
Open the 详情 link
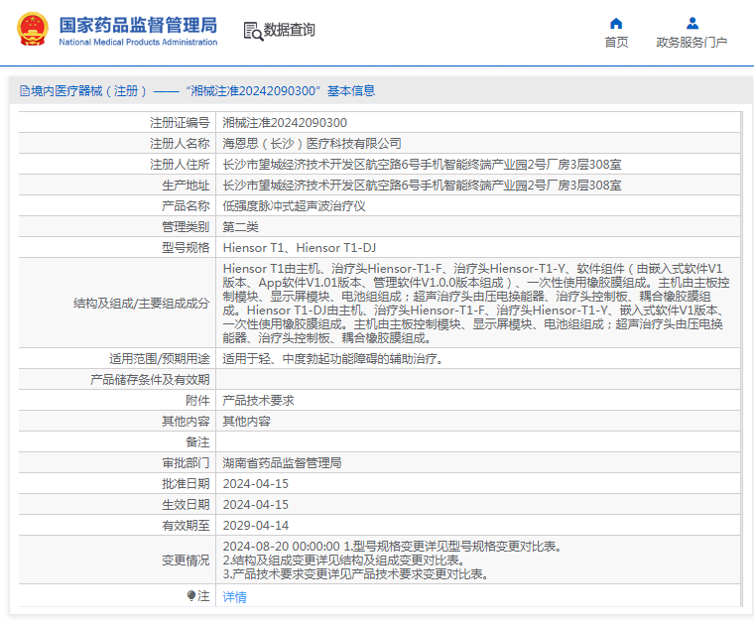235,596
